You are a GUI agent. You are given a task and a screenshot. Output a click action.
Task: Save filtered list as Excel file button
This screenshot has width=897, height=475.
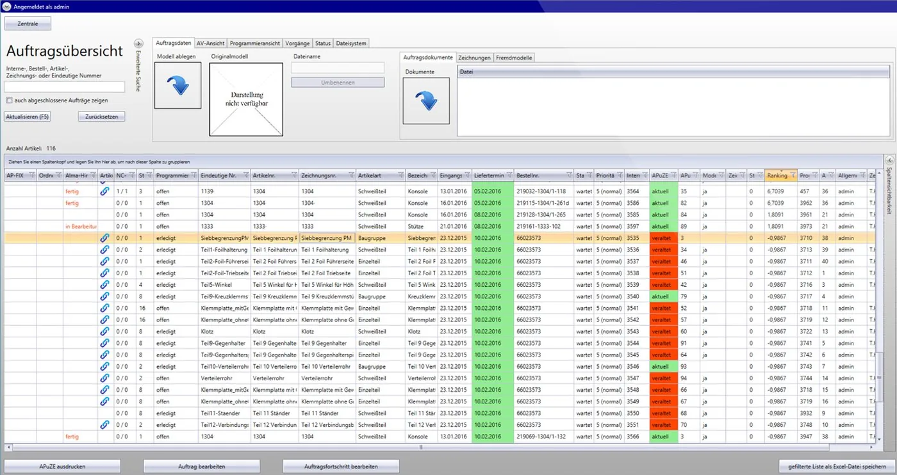pos(837,467)
